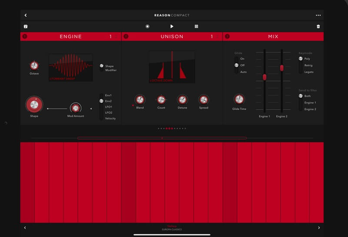
Task: Click the Detune knob
Action: (182, 99)
